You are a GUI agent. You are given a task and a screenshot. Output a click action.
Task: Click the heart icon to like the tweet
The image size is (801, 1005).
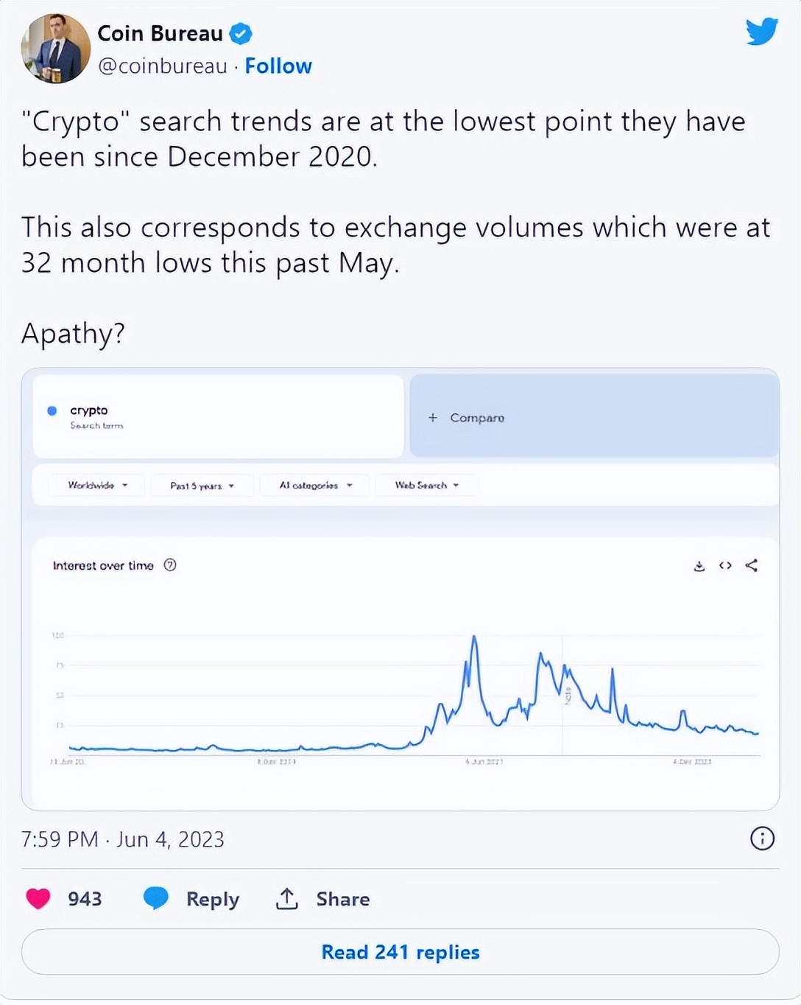(38, 899)
